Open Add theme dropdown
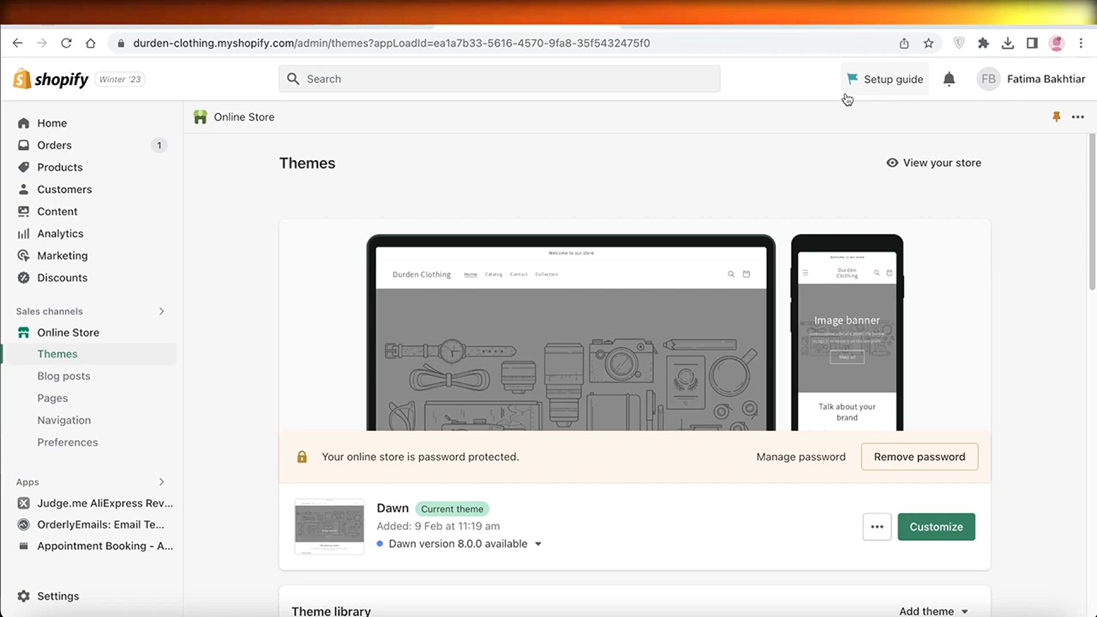This screenshot has width=1097, height=617. click(934, 611)
